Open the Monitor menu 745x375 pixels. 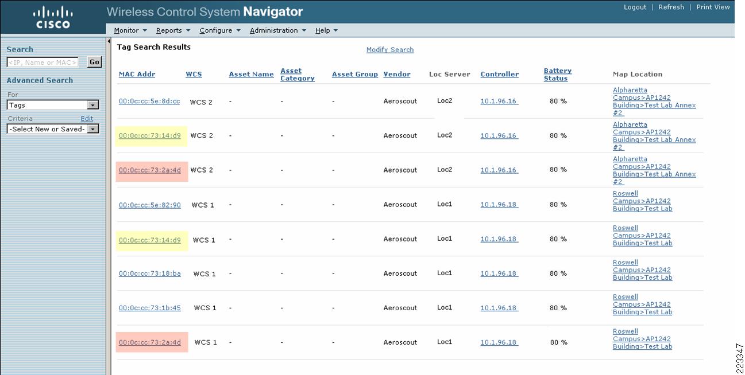click(130, 30)
